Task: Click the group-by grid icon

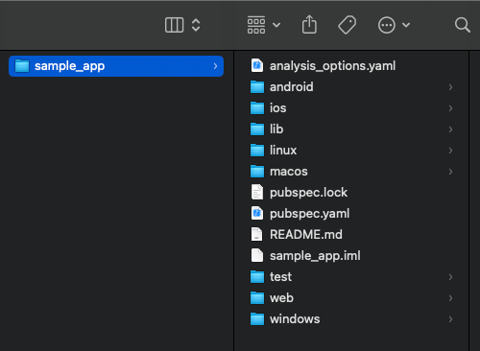Action: [256, 25]
